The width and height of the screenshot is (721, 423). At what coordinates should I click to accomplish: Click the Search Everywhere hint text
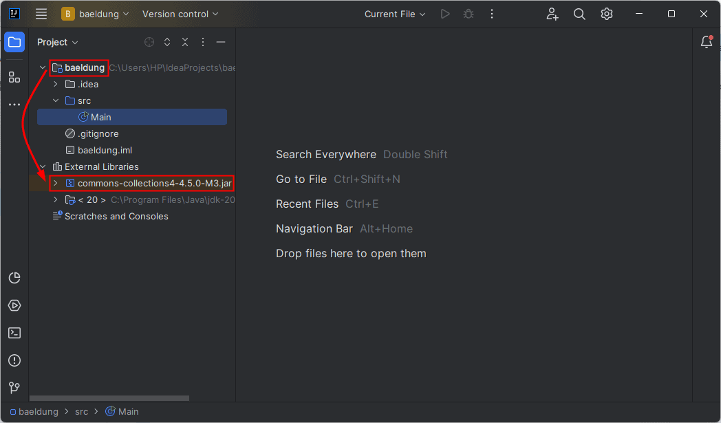pos(326,155)
